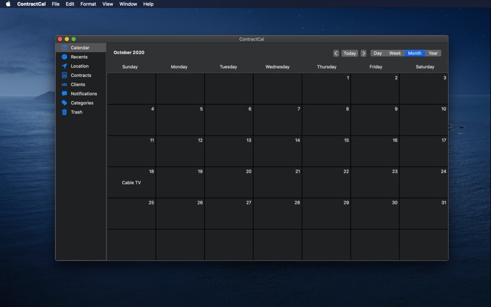Open the File menu

pos(55,4)
